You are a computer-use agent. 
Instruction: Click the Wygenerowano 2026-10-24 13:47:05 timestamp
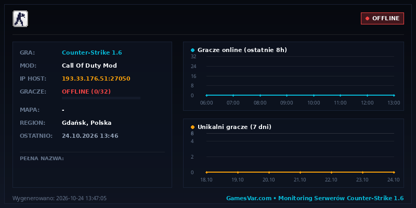coord(59,198)
